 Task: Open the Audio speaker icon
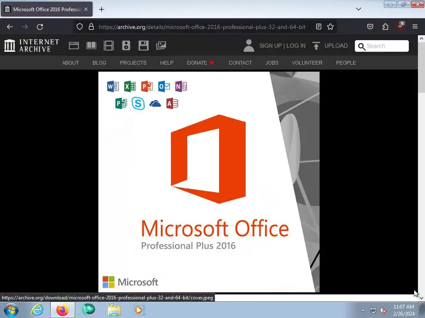tap(126, 46)
